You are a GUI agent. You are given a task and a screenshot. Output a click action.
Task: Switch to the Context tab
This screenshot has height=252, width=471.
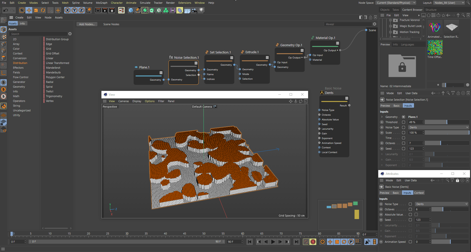(x=419, y=193)
